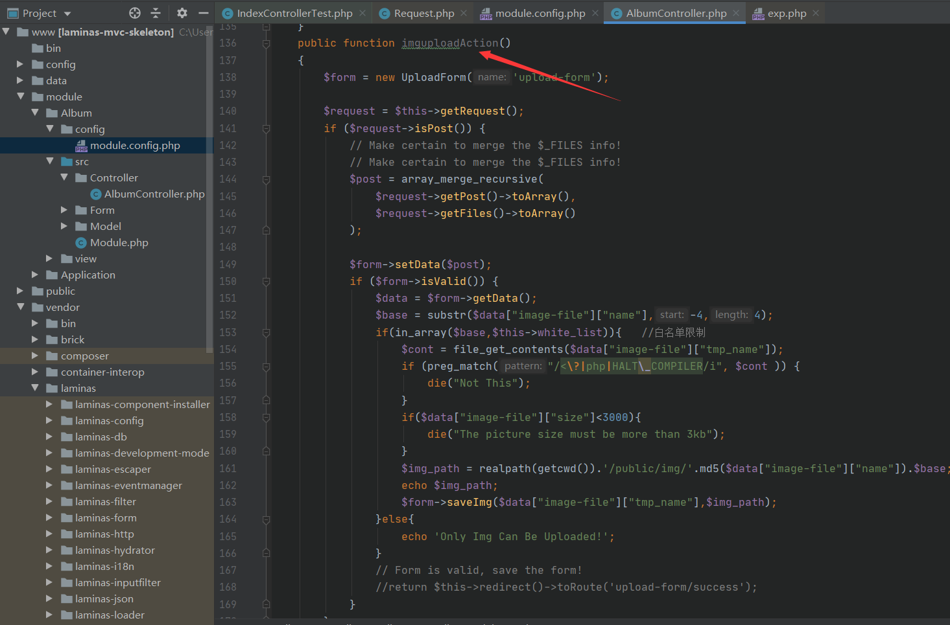The image size is (950, 625).
Task: Click the imguploadAction function name
Action: [x=450, y=43]
